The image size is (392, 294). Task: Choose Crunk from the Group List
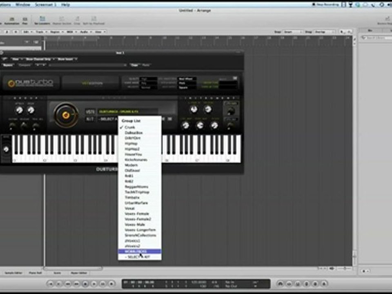click(140, 127)
